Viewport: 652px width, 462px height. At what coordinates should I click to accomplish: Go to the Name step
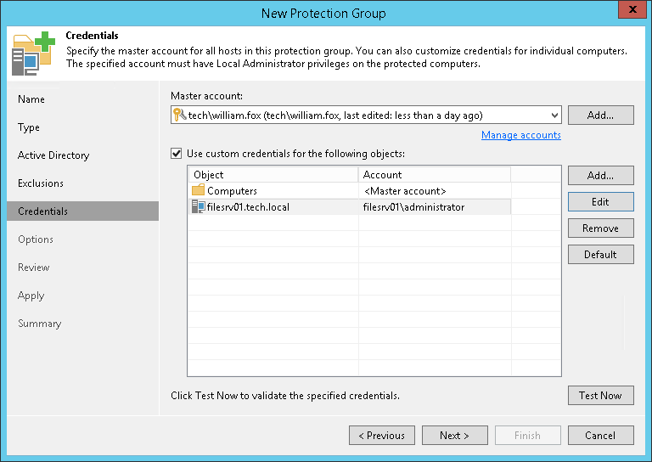click(x=31, y=99)
